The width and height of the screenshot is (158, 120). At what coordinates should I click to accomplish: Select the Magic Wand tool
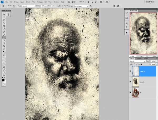coord(4,23)
